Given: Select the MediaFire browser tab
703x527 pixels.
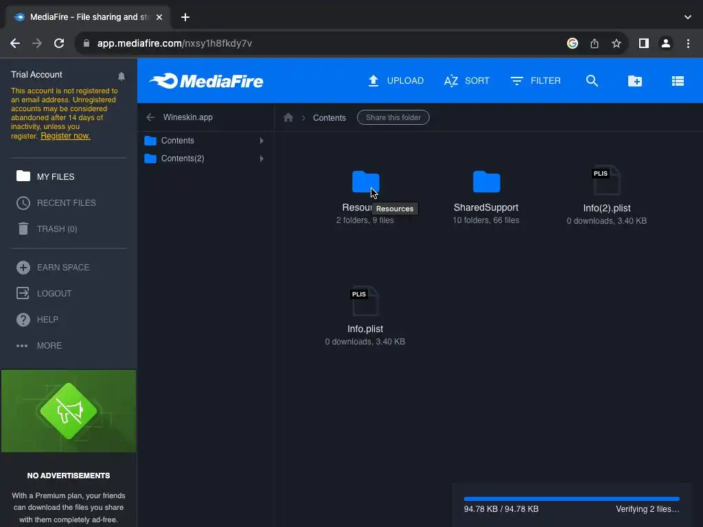Looking at the screenshot, I should click(87, 17).
